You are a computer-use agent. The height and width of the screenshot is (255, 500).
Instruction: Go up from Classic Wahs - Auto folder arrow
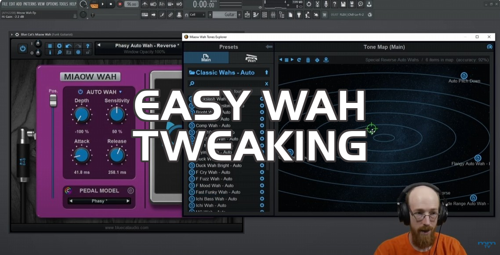pyautogui.click(x=267, y=73)
